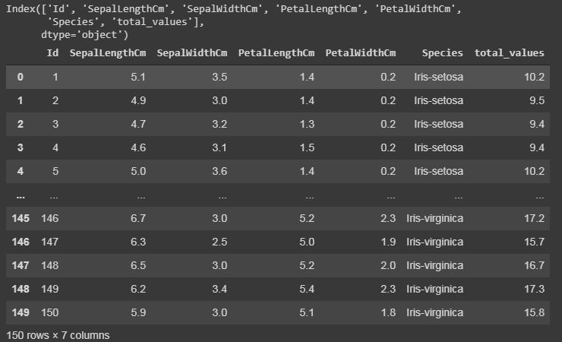Click the SepalWidthCm column header
The image size is (562, 342).
(192, 53)
